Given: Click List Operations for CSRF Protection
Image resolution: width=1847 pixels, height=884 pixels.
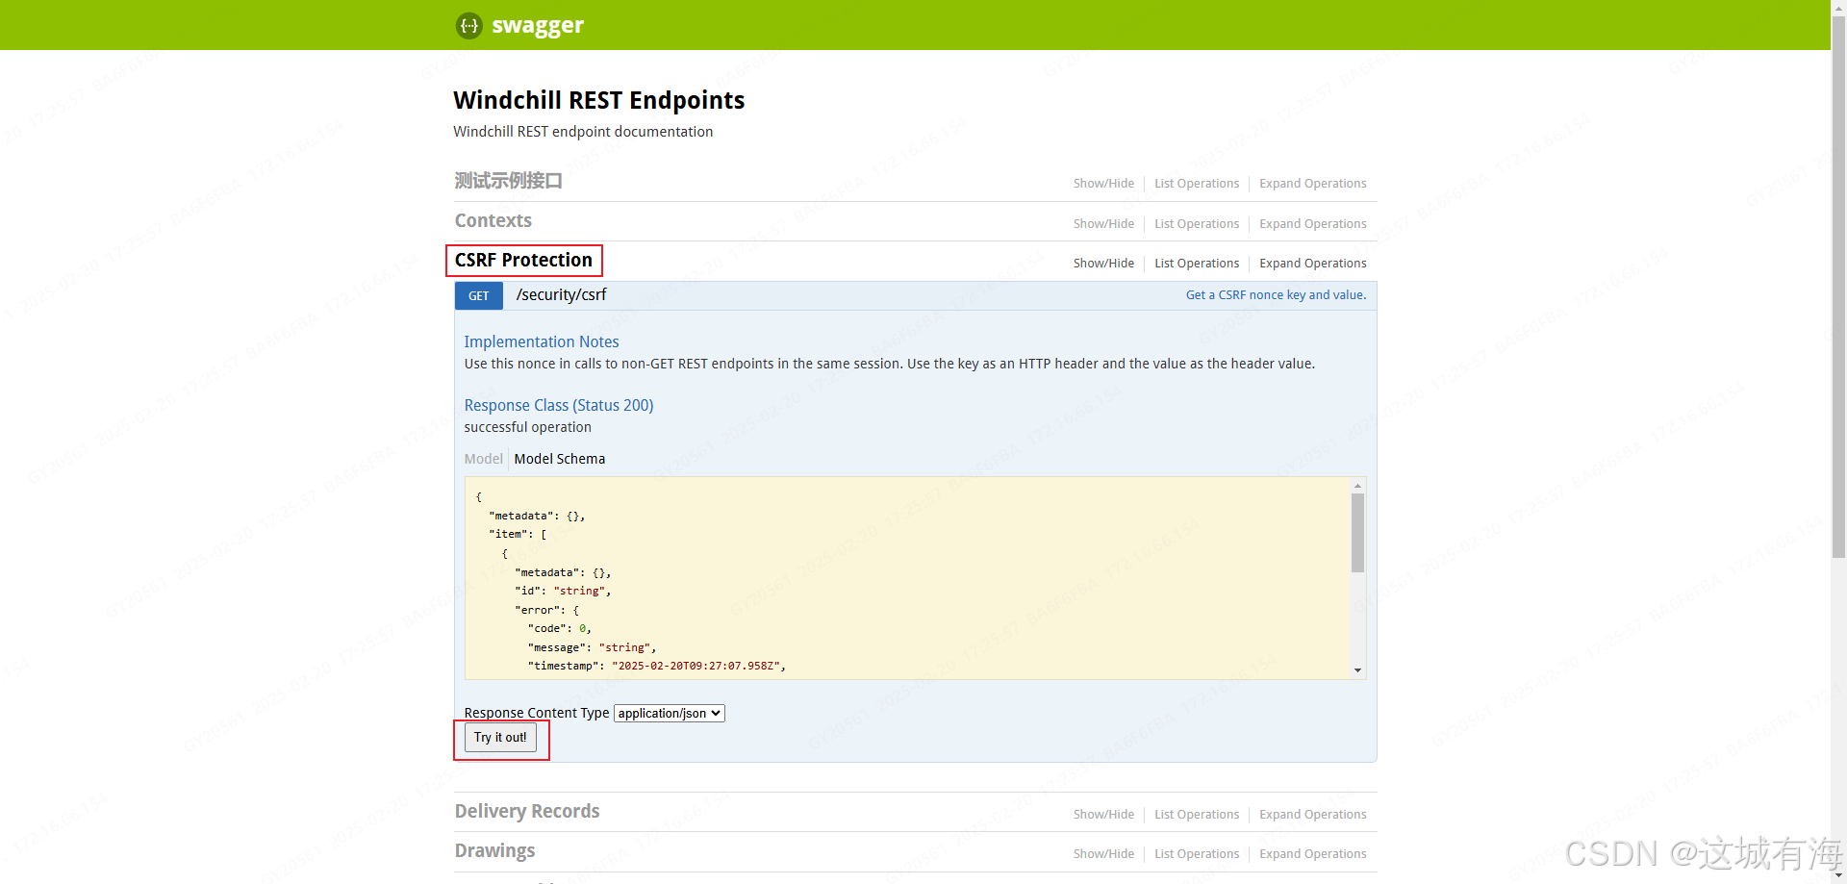Looking at the screenshot, I should 1197,264.
